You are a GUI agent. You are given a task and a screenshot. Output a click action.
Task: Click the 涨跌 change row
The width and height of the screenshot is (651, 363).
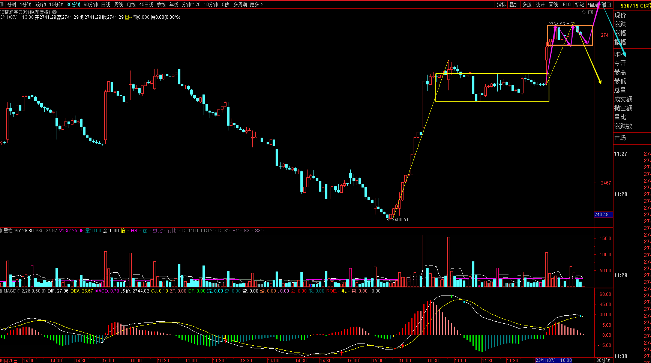coord(620,24)
